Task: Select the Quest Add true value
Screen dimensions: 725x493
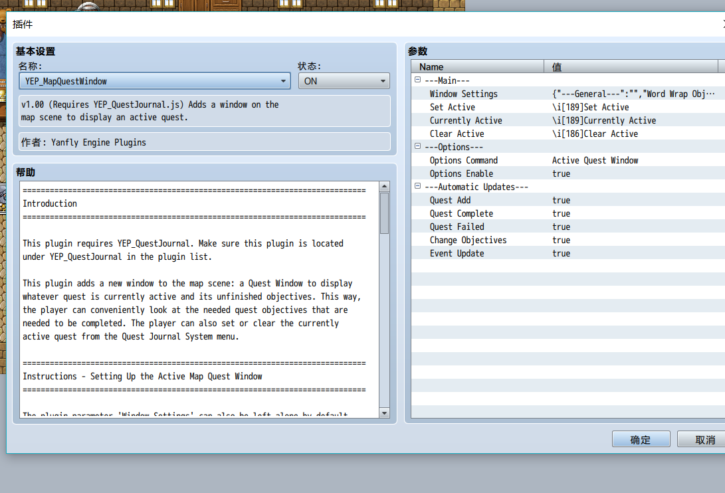Action: click(561, 200)
